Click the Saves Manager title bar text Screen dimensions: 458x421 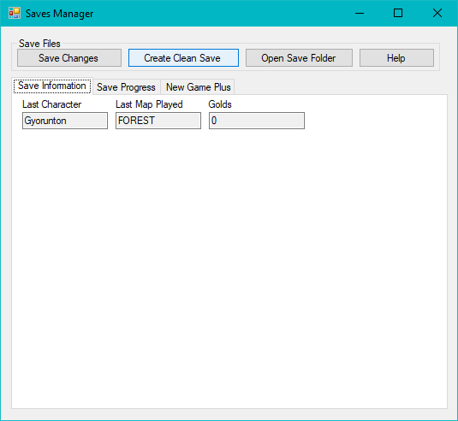60,14
